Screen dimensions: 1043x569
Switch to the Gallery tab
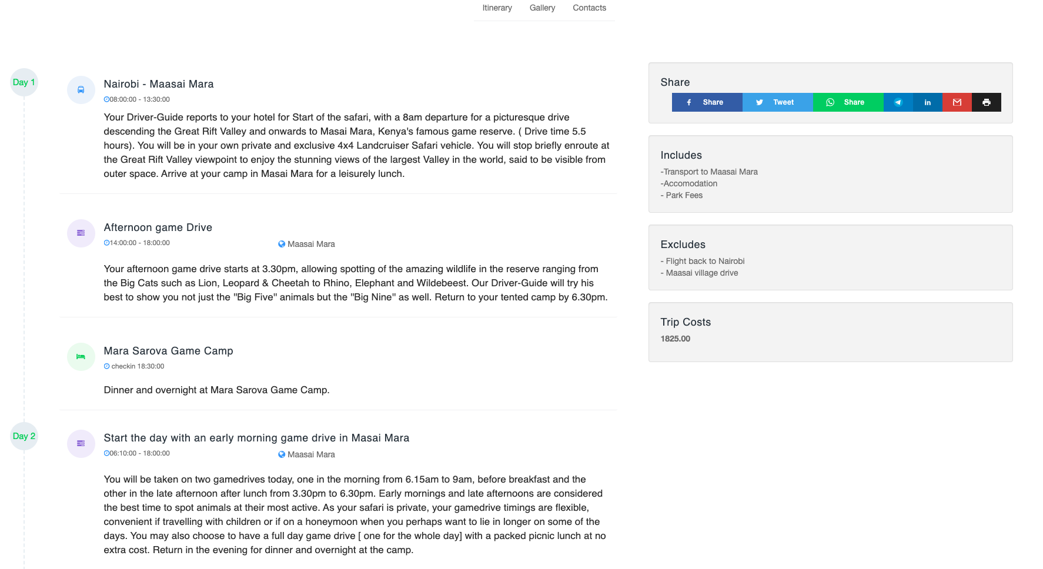tap(541, 8)
